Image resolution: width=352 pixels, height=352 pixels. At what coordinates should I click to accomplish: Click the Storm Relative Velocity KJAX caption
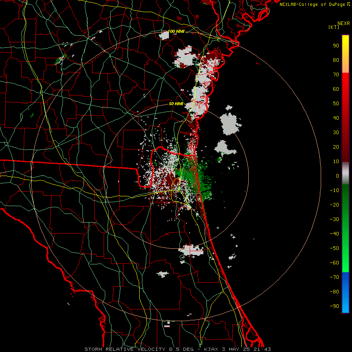178,349
